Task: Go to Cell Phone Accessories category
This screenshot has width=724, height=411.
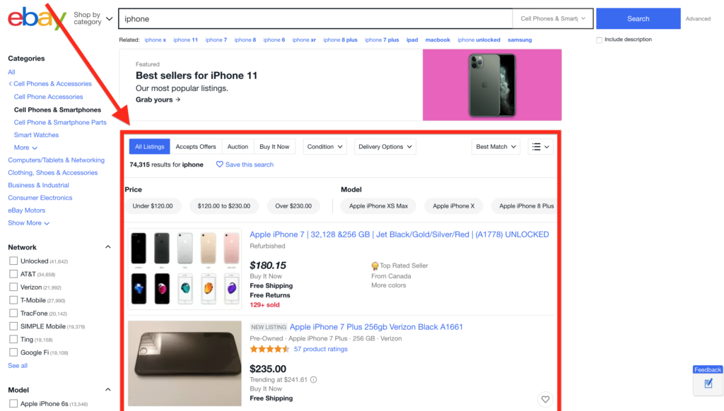Action: point(49,97)
